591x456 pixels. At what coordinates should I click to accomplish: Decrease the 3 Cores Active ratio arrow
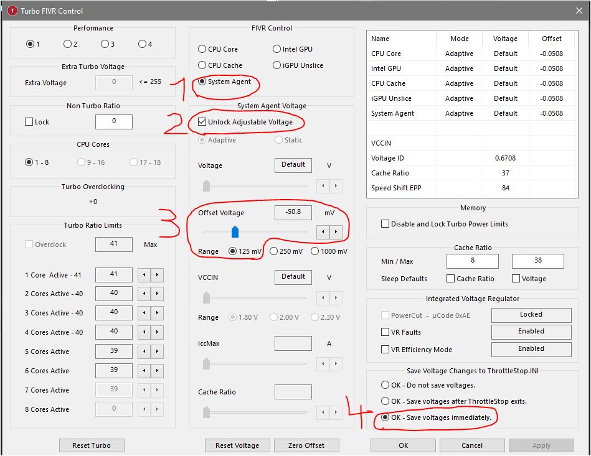[x=144, y=313]
